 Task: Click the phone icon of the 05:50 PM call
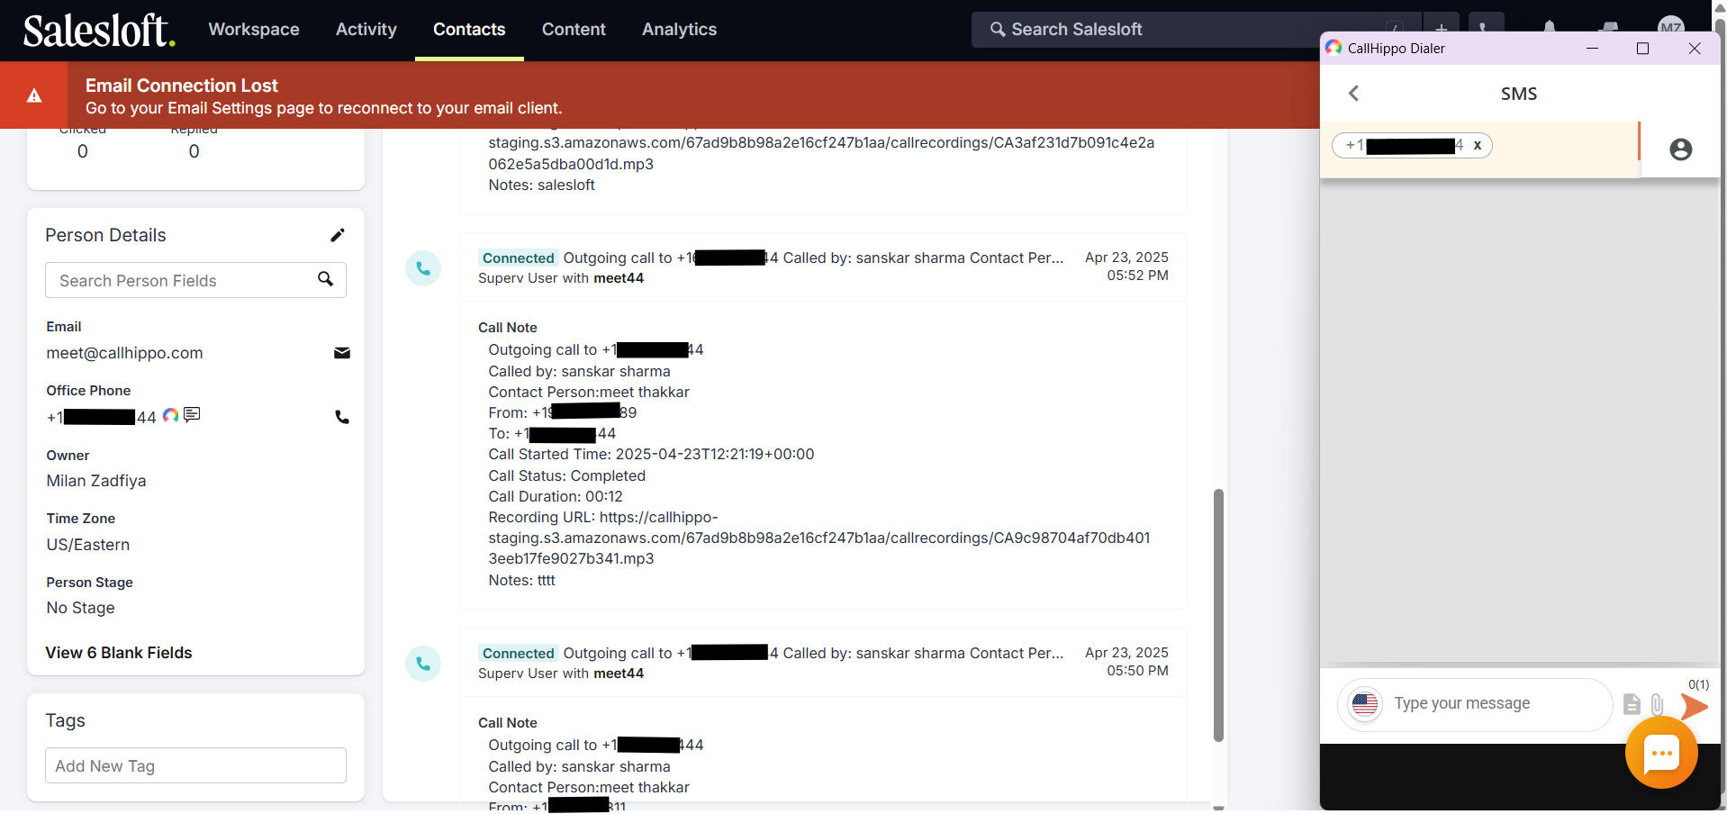(423, 664)
